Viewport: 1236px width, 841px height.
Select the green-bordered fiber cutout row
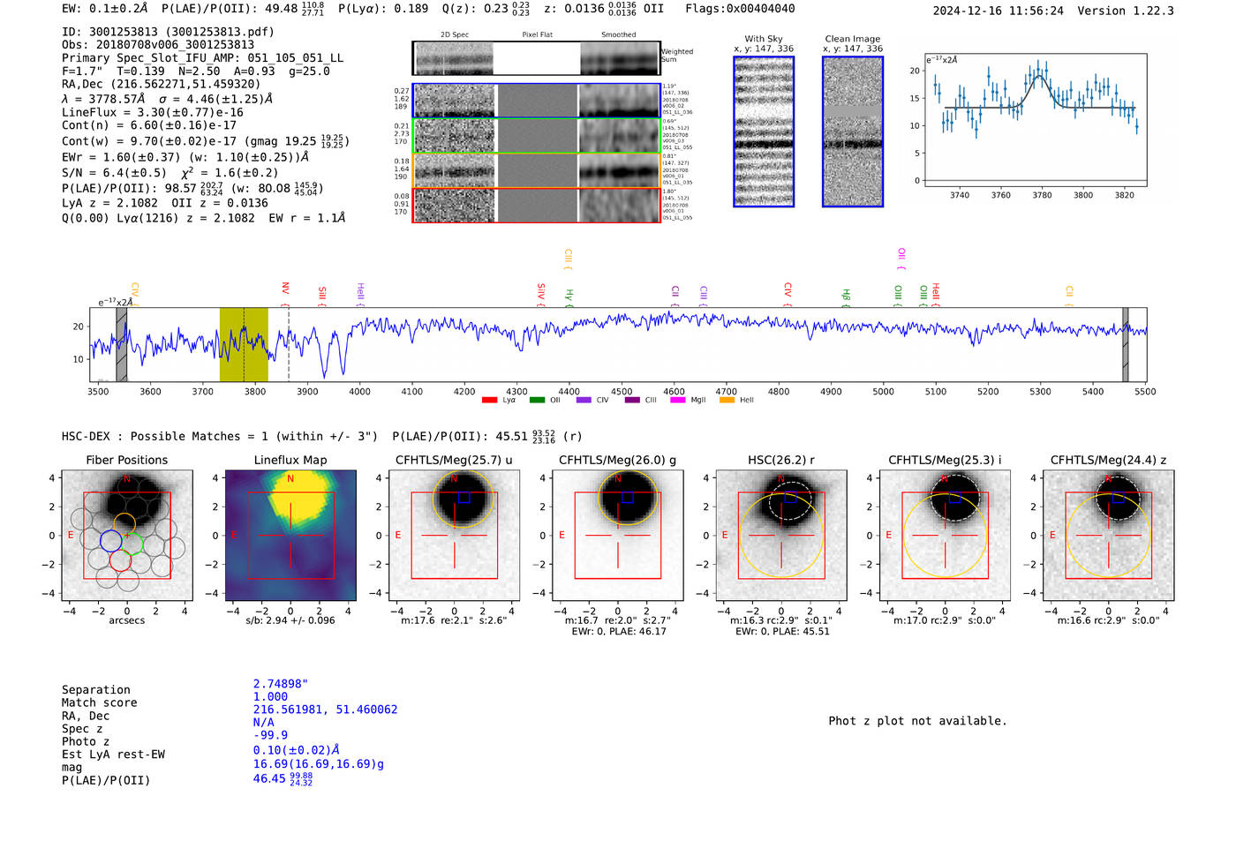point(537,136)
